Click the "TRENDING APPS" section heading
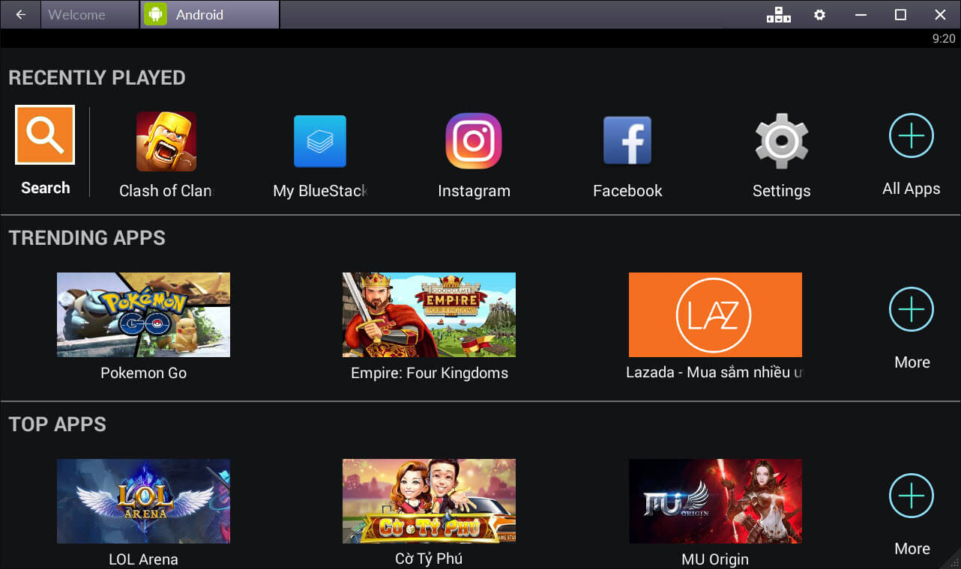 pos(87,238)
